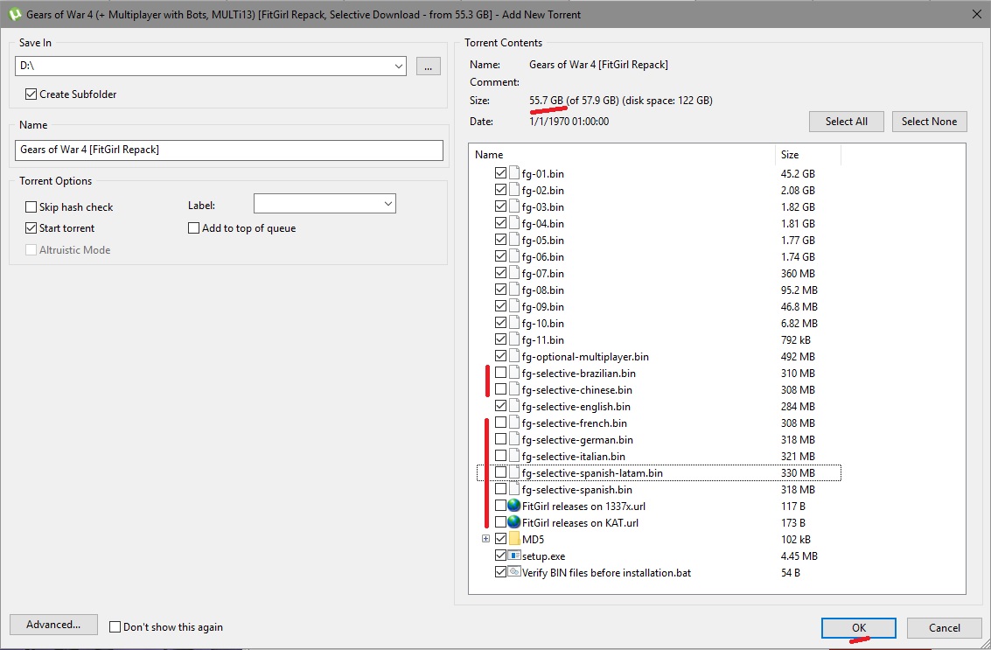This screenshot has height=650, width=991.
Task: Click the batch file icon of Verify BIN files
Action: click(x=514, y=572)
